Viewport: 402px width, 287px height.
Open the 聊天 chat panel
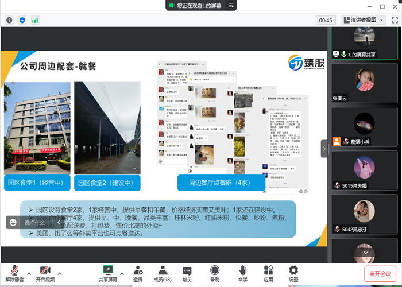[187, 273]
